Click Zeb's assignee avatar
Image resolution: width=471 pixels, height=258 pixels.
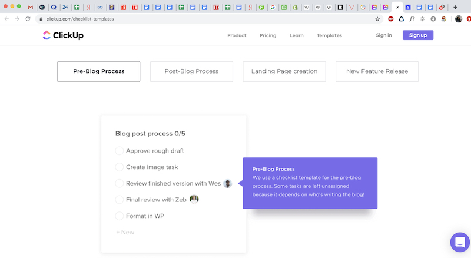[x=194, y=199]
